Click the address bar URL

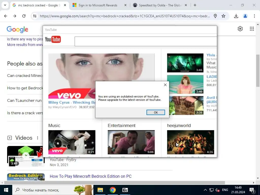[125, 16]
